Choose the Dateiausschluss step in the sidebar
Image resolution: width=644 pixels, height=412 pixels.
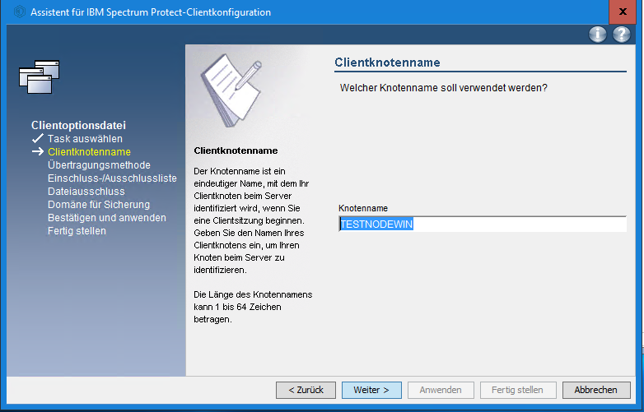tap(86, 192)
